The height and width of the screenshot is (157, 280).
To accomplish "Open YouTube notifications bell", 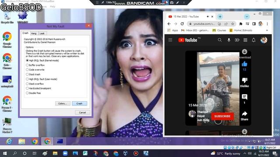I will pyautogui.click(x=254, y=40).
